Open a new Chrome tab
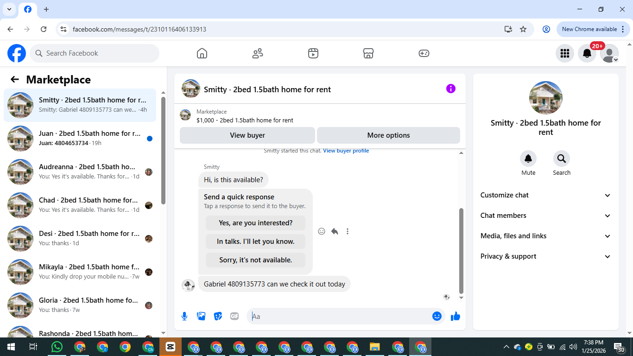Image resolution: width=633 pixels, height=356 pixels. coord(46,9)
